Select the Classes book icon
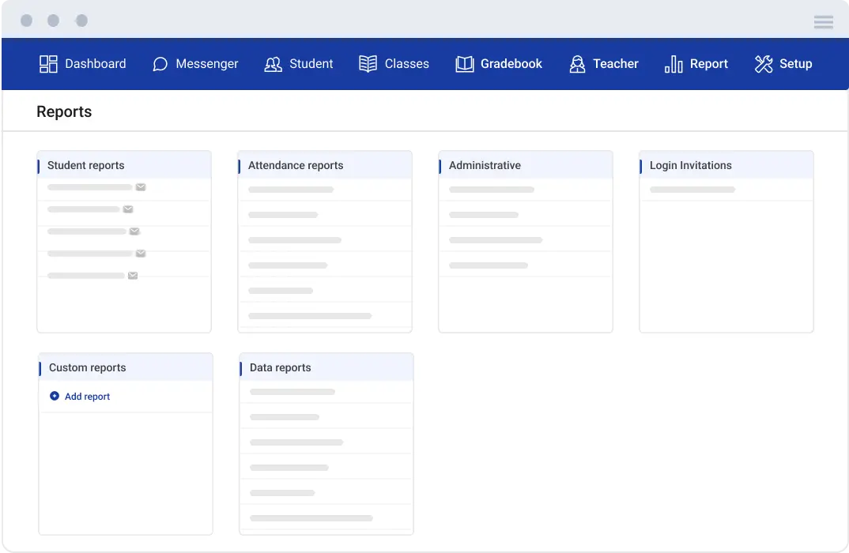 coord(368,64)
